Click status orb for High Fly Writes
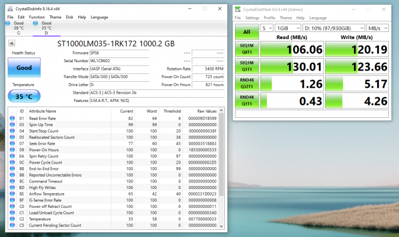Screen dimensions: 399x237 12,187
